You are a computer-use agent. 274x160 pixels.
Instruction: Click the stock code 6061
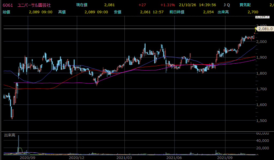tap(8, 5)
